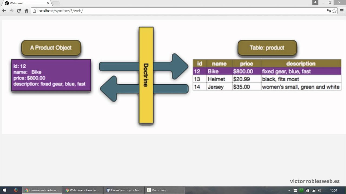Open the Chrome hamburger menu
This screenshot has width=346, height=194.
click(342, 11)
